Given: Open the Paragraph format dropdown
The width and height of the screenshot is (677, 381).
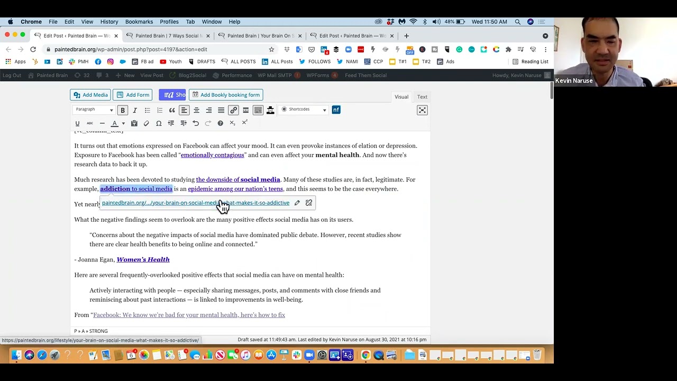Looking at the screenshot, I should coord(94,110).
